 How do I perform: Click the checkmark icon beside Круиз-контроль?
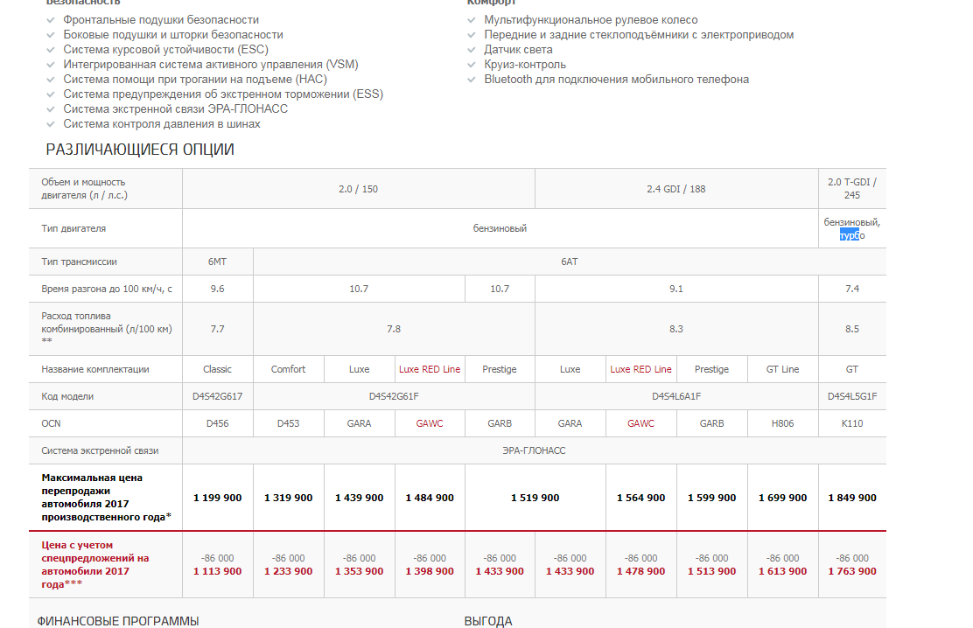tap(473, 65)
